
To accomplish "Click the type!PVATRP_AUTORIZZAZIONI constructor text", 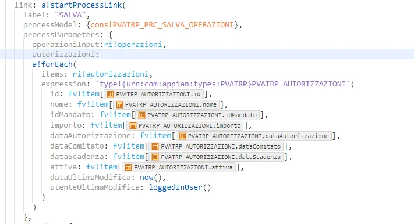I will (222, 84).
